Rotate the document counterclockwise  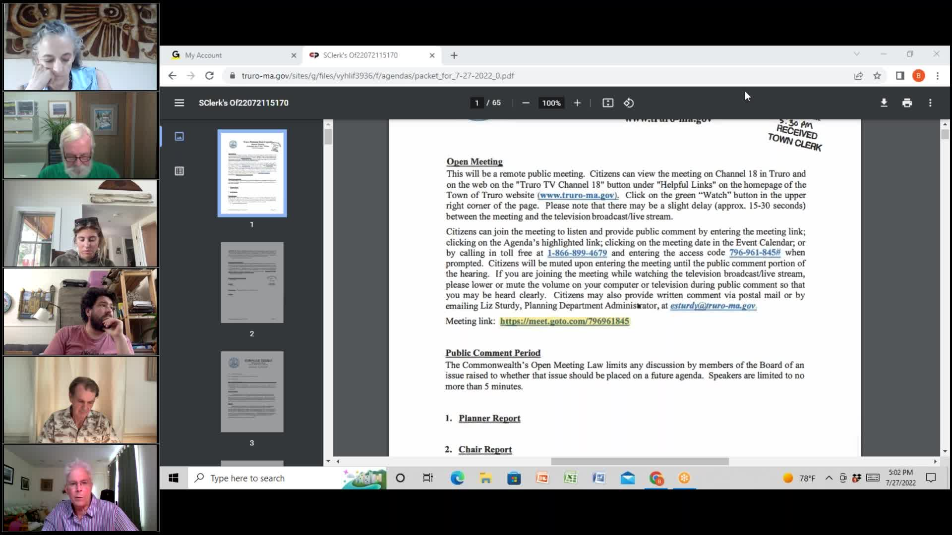click(629, 103)
